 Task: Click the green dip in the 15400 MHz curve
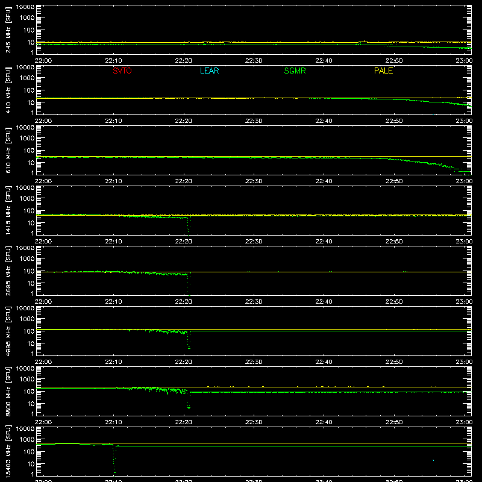tap(114, 460)
